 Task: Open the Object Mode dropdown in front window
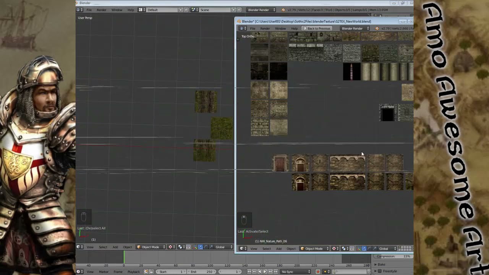tap(314, 249)
